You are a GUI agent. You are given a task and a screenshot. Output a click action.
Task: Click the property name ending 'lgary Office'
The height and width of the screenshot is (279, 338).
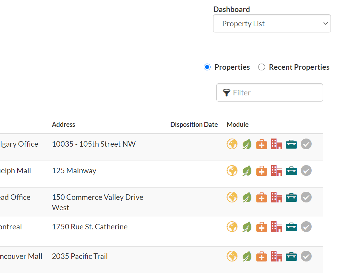pyautogui.click(x=19, y=144)
